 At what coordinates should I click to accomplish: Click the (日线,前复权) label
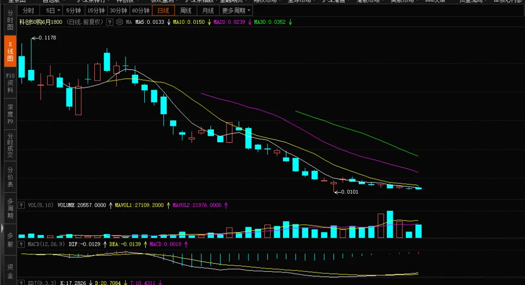pos(85,22)
